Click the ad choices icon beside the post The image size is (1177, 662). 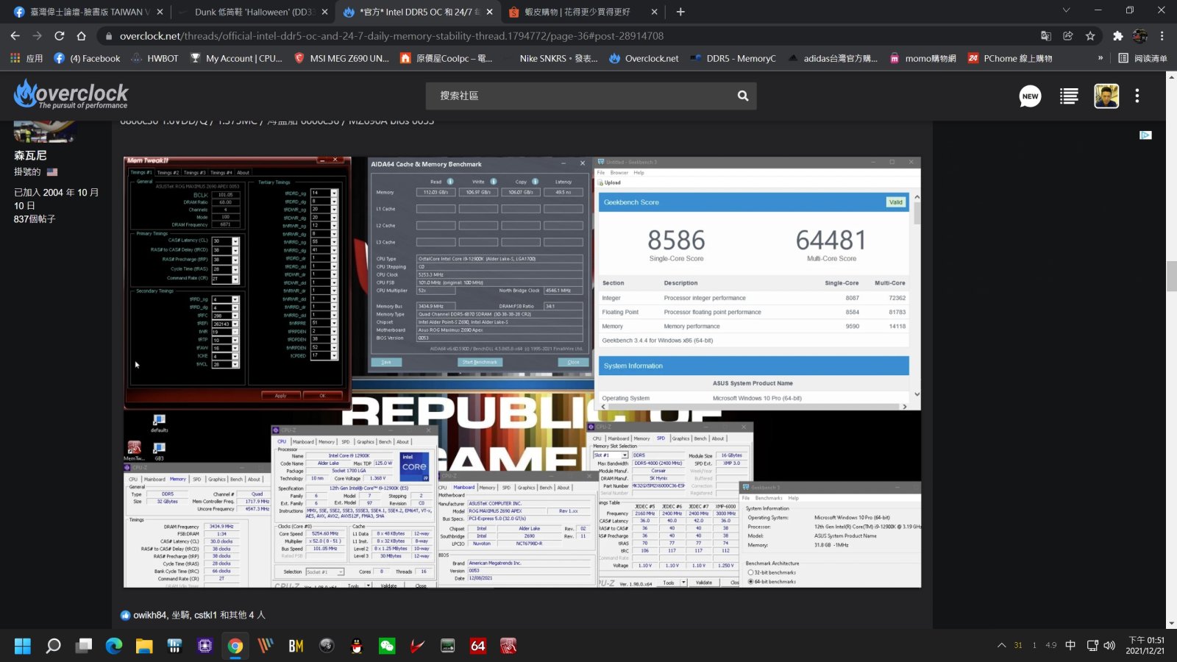click(1145, 135)
